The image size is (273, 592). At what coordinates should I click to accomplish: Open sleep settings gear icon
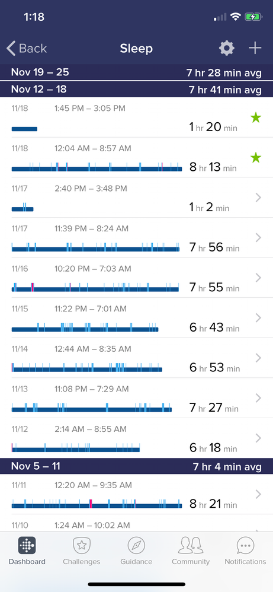click(x=227, y=48)
